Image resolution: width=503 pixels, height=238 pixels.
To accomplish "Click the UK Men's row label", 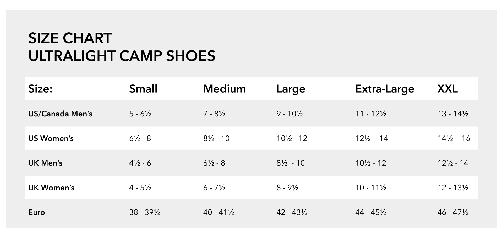I will (45, 163).
